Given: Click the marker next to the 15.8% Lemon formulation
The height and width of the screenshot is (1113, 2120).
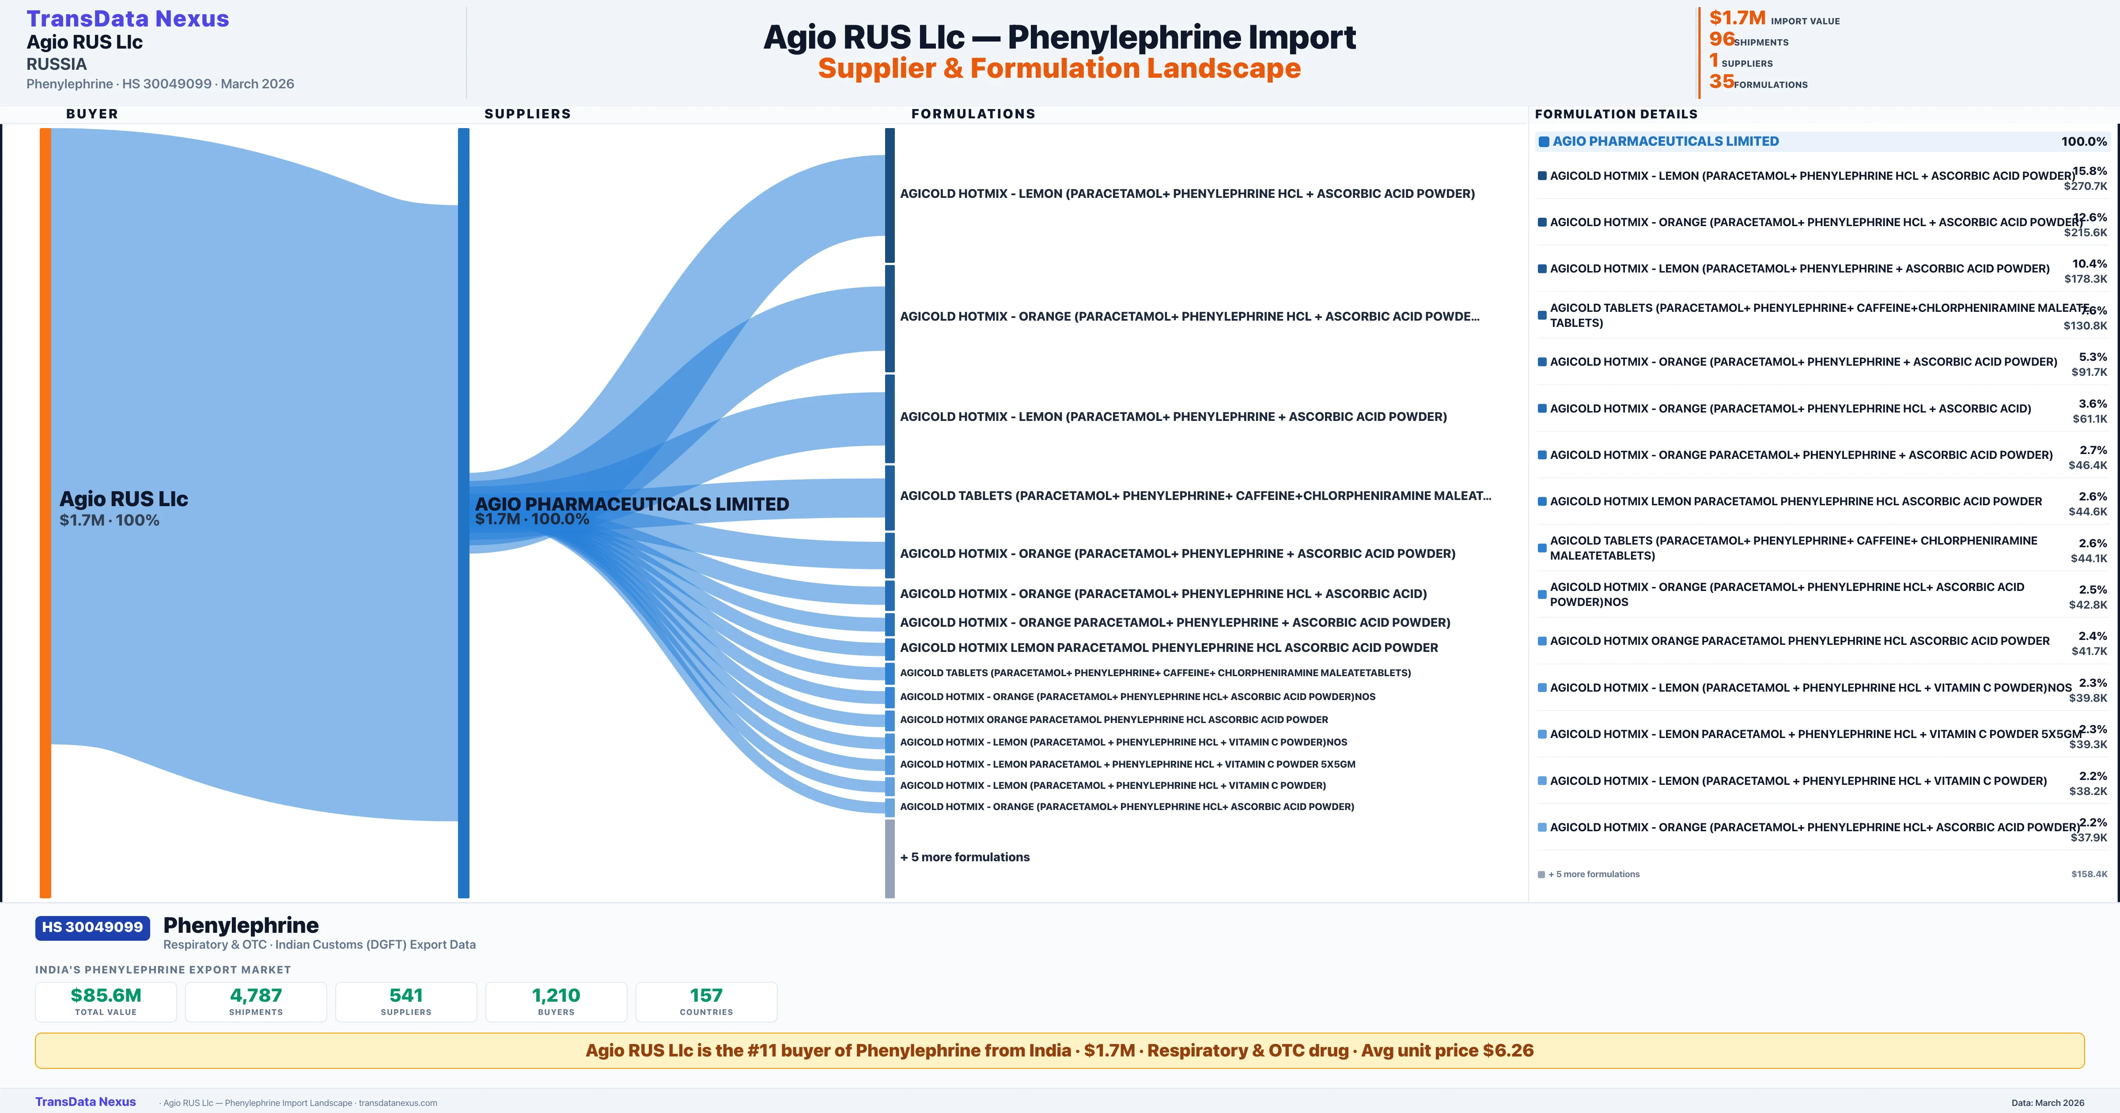Looking at the screenshot, I should [1542, 175].
